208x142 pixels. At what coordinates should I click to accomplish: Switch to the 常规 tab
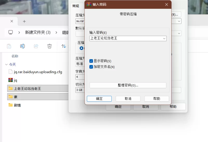click(x=76, y=6)
